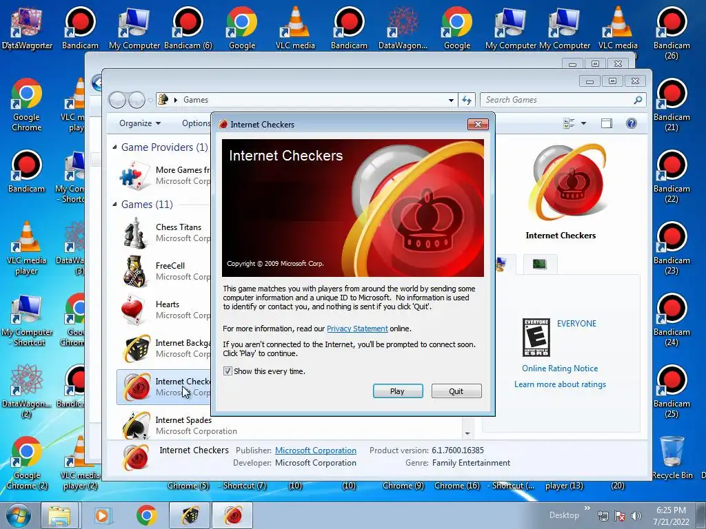Select the DataWagorter desktop icon
Image resolution: width=706 pixels, height=529 pixels.
click(27, 28)
